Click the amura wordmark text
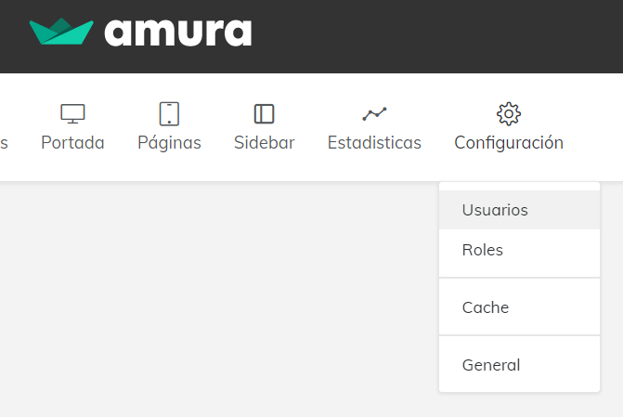Viewport: 623px width, 417px height. click(x=178, y=32)
